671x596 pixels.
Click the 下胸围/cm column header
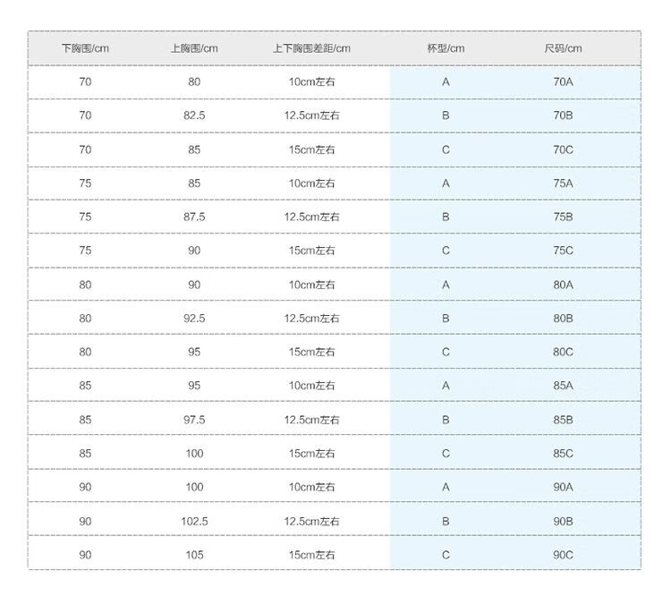(x=85, y=48)
